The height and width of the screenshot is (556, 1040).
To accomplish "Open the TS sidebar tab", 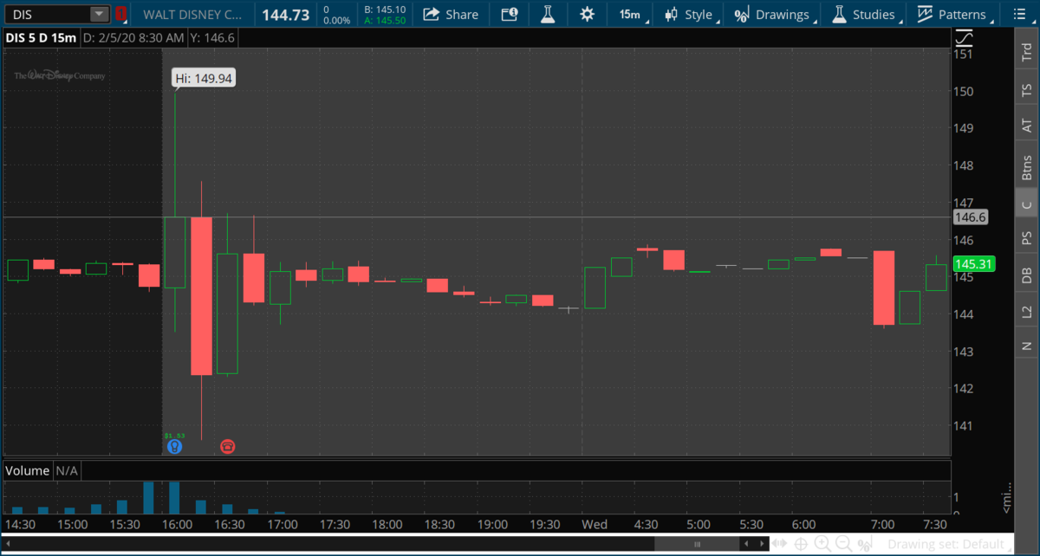I will pos(1027,89).
